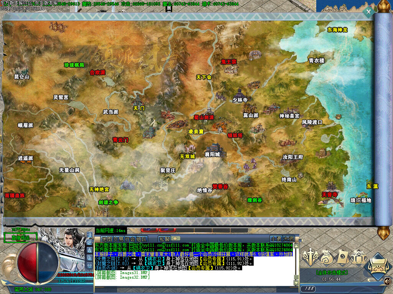Switch to the 组队 chat tab
The width and height of the screenshot is (393, 294).
(x=142, y=239)
